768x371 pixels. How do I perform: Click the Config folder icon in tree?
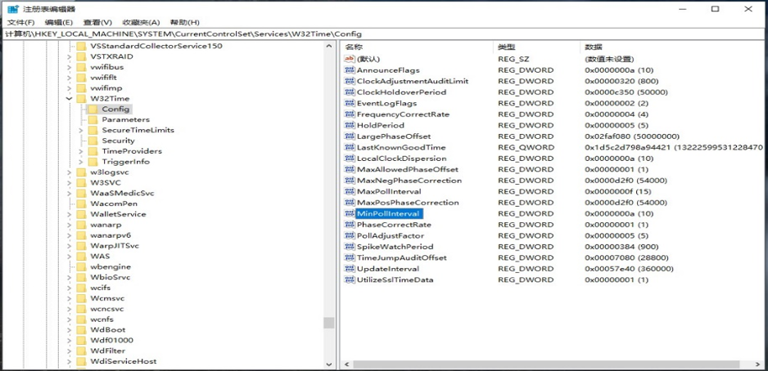coord(93,109)
